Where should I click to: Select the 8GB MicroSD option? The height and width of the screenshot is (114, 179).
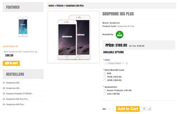click(x=105, y=73)
